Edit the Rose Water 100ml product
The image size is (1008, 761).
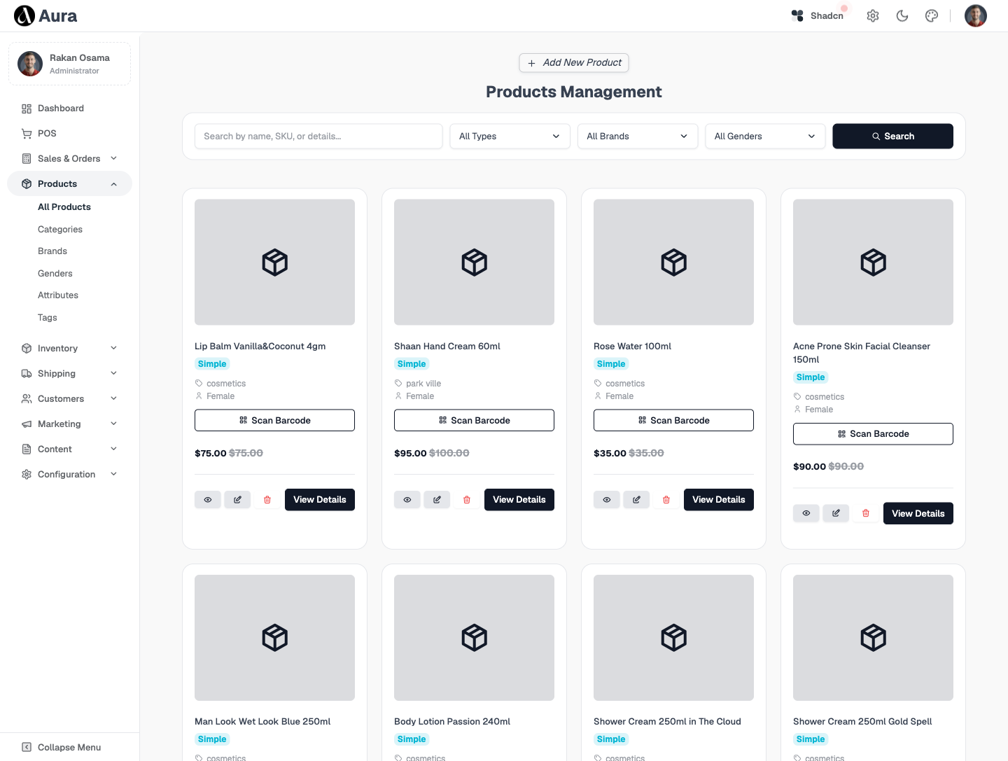tap(636, 500)
